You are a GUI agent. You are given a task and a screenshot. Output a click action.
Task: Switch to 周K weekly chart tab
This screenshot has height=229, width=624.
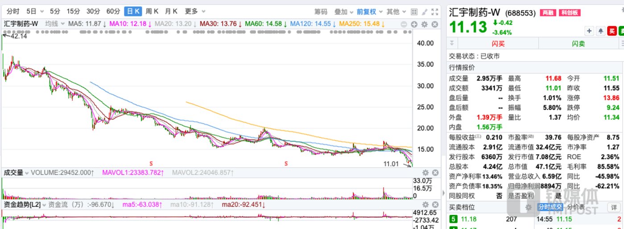pos(152,12)
